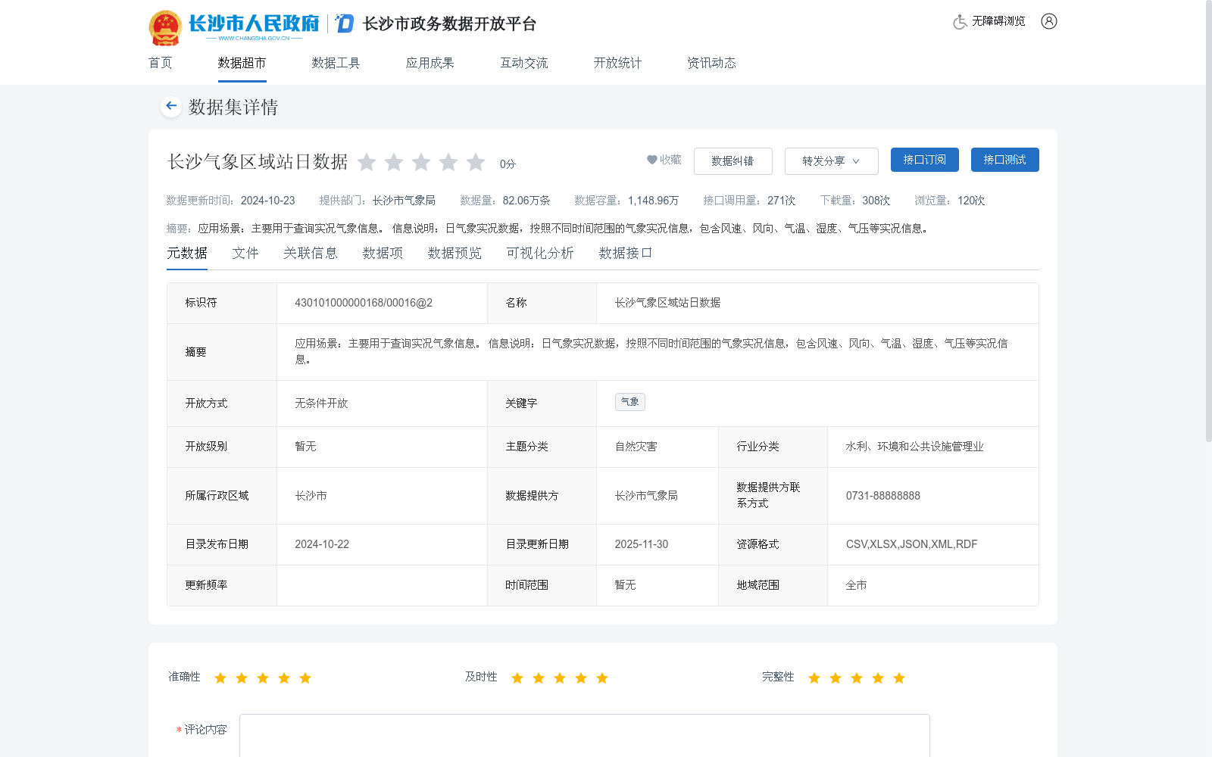The width and height of the screenshot is (1212, 757).
Task: Click second star of 完整性 rating
Action: click(x=836, y=678)
